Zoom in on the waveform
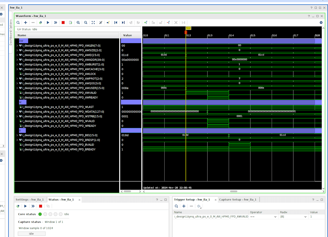The width and height of the screenshot is (328, 237). pyautogui.click(x=78, y=23)
